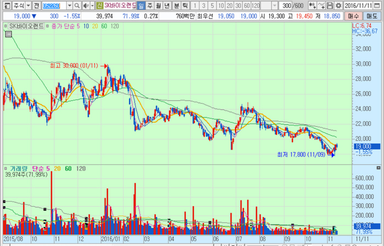Image resolution: width=384 pixels, height=246 pixels.
Task: Select the 틱 (tick) chart tab
Action: pos(185,5)
